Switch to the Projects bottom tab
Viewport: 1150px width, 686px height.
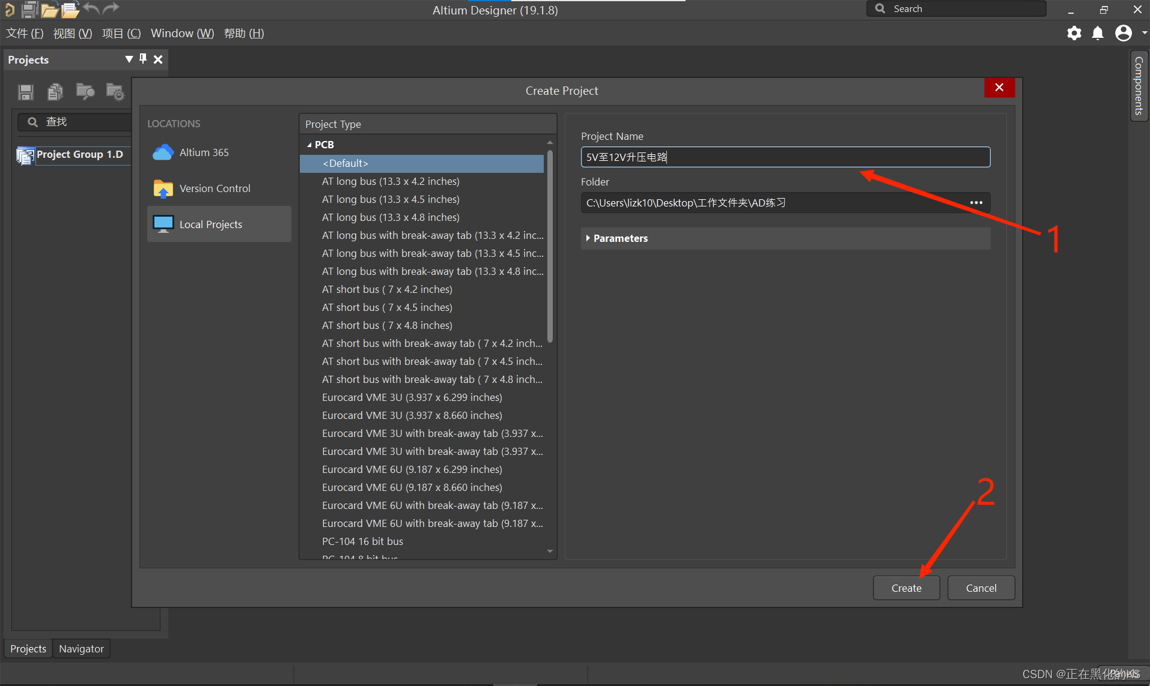pos(28,649)
